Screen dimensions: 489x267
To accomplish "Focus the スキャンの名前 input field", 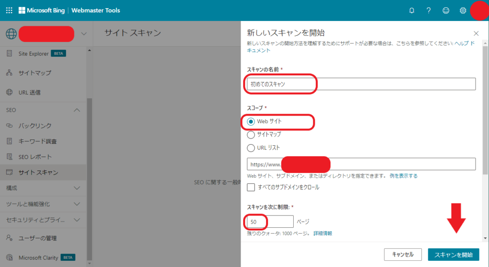I will (361, 84).
